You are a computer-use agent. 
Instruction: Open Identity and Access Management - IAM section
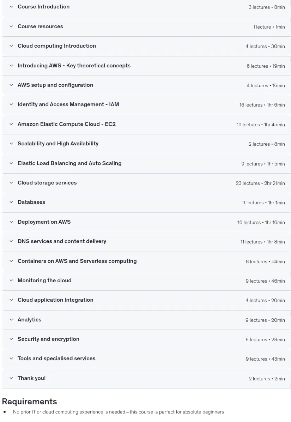tap(146, 105)
